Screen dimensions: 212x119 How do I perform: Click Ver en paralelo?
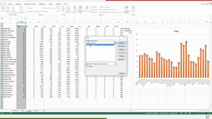pyautogui.click(x=105, y=7)
